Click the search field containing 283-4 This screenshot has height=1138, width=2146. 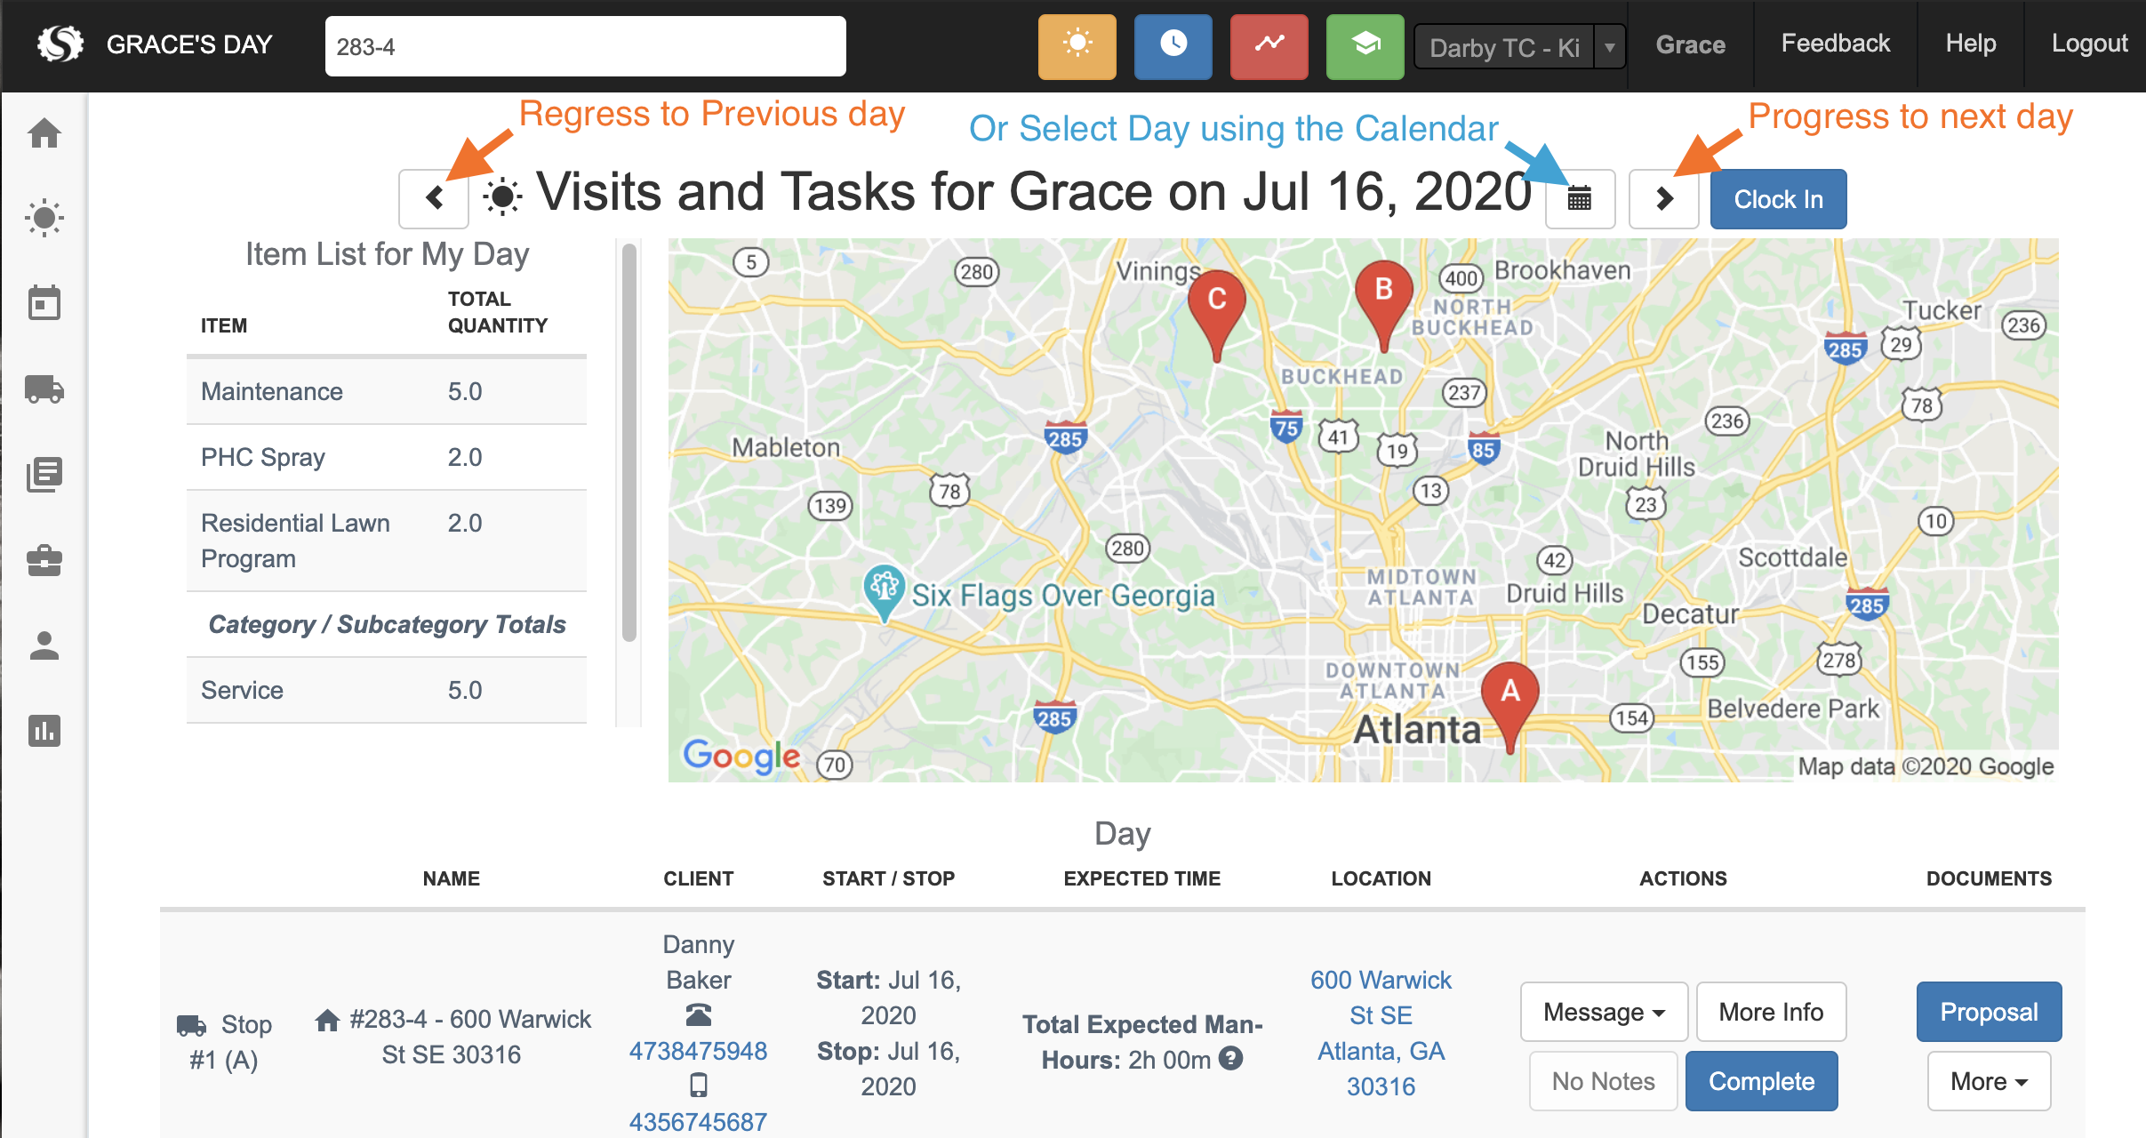point(585,47)
